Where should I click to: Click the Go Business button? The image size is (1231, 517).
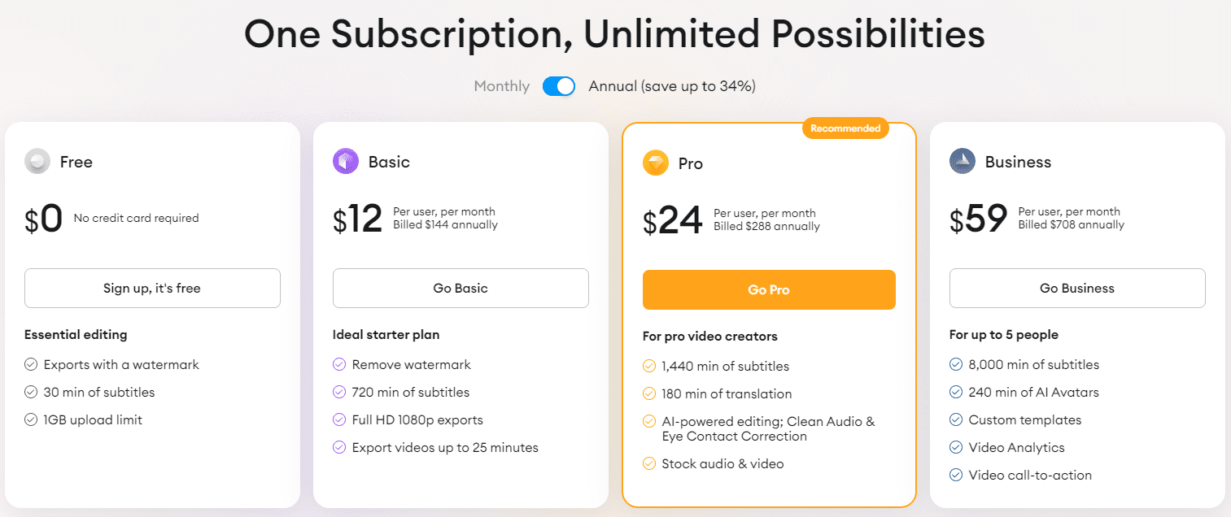tap(1077, 289)
